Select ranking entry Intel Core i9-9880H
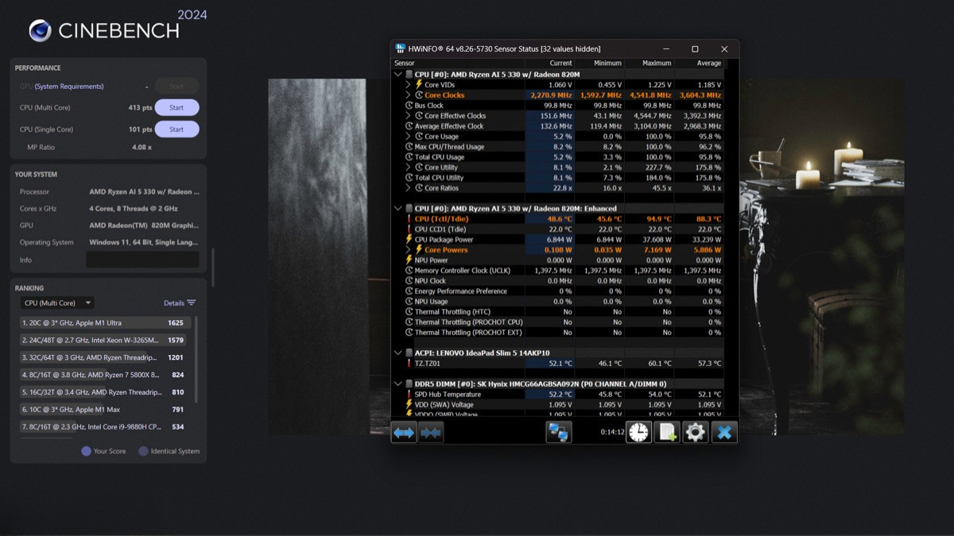954x536 pixels. [x=103, y=427]
